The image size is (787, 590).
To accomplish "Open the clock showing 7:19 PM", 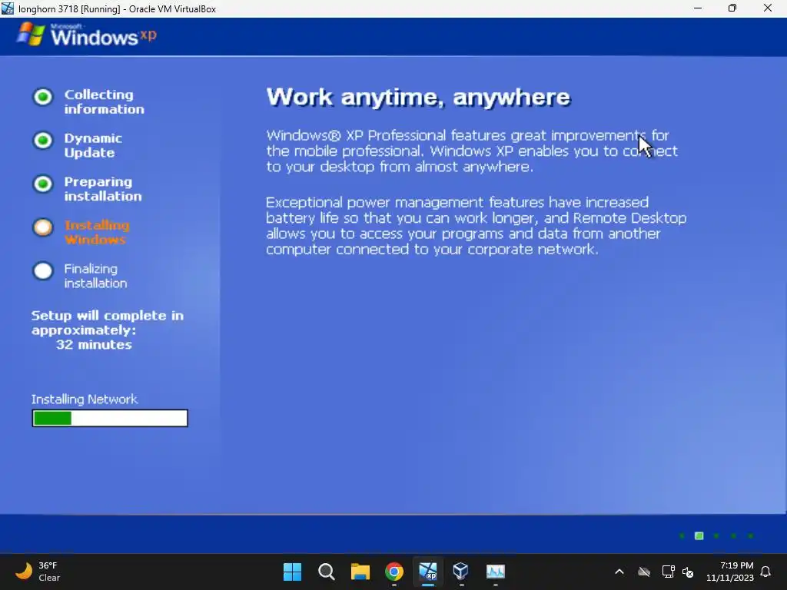I will coord(730,572).
